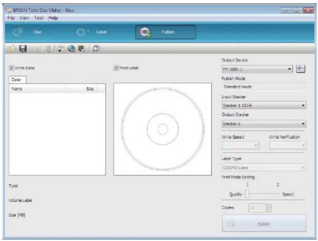Open the File menu

pos(11,18)
